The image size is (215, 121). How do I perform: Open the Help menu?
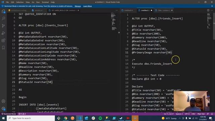(x=53, y=2)
